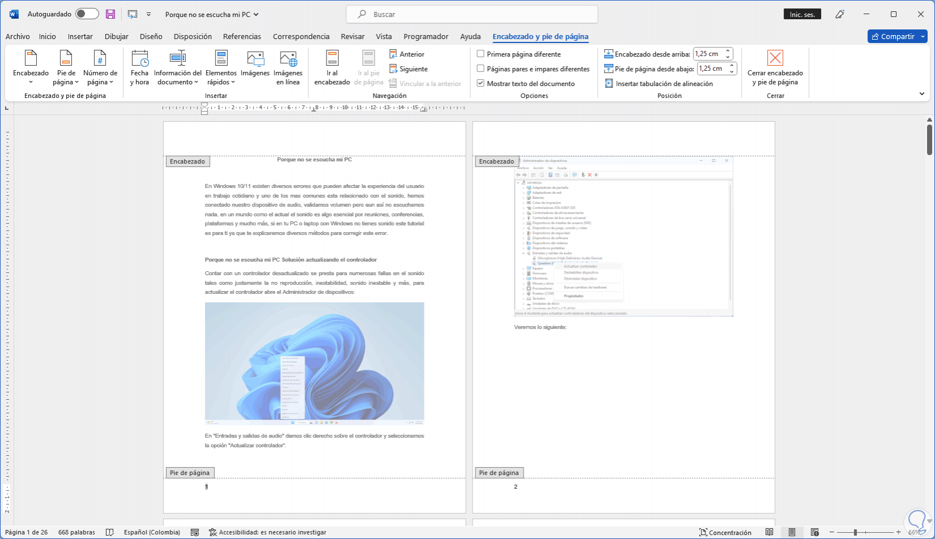
Task: Switch to the Ayuda tab
Action: [x=470, y=36]
